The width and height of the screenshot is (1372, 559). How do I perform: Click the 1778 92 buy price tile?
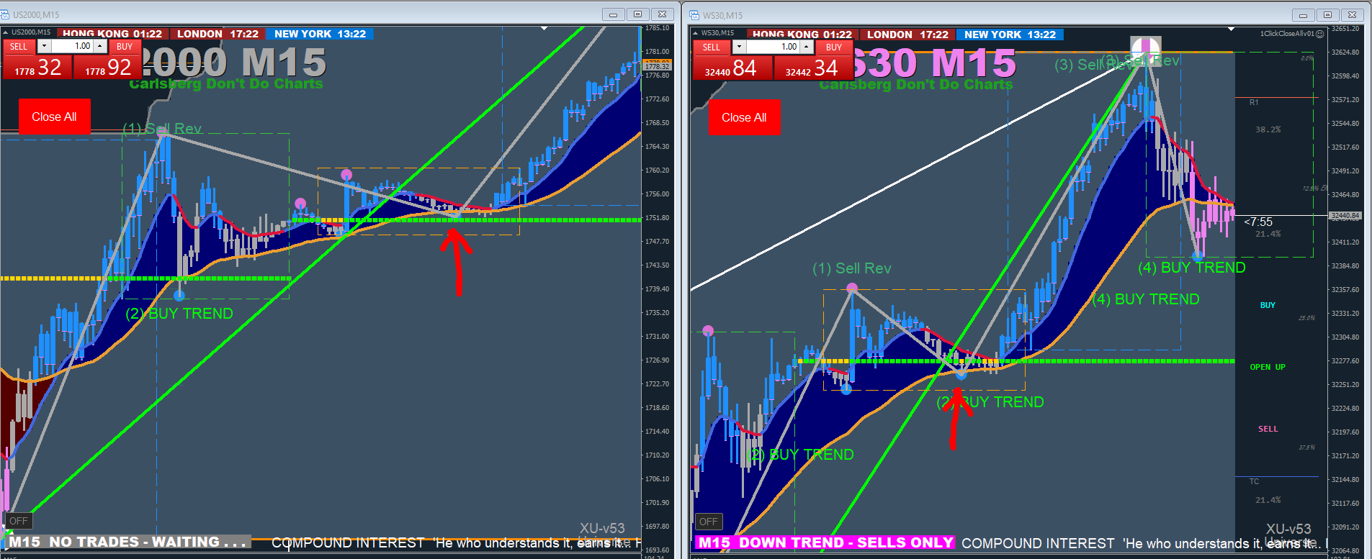[x=107, y=67]
